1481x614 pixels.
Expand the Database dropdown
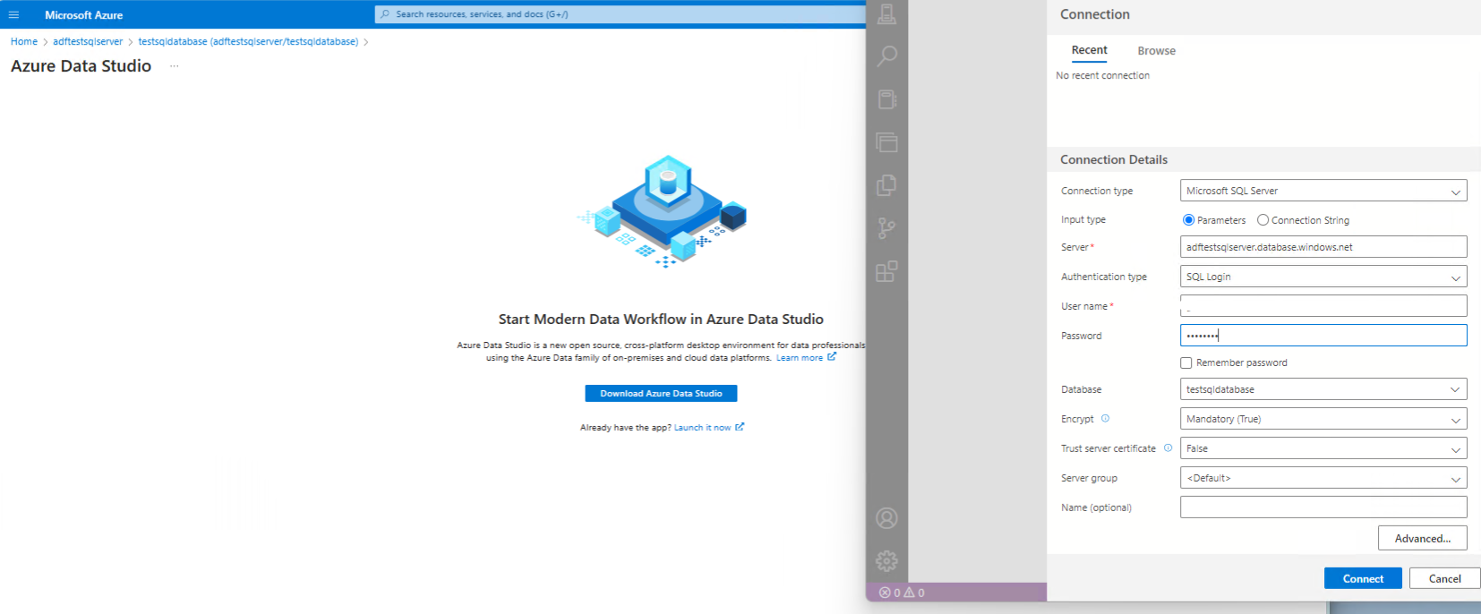[1323, 389]
